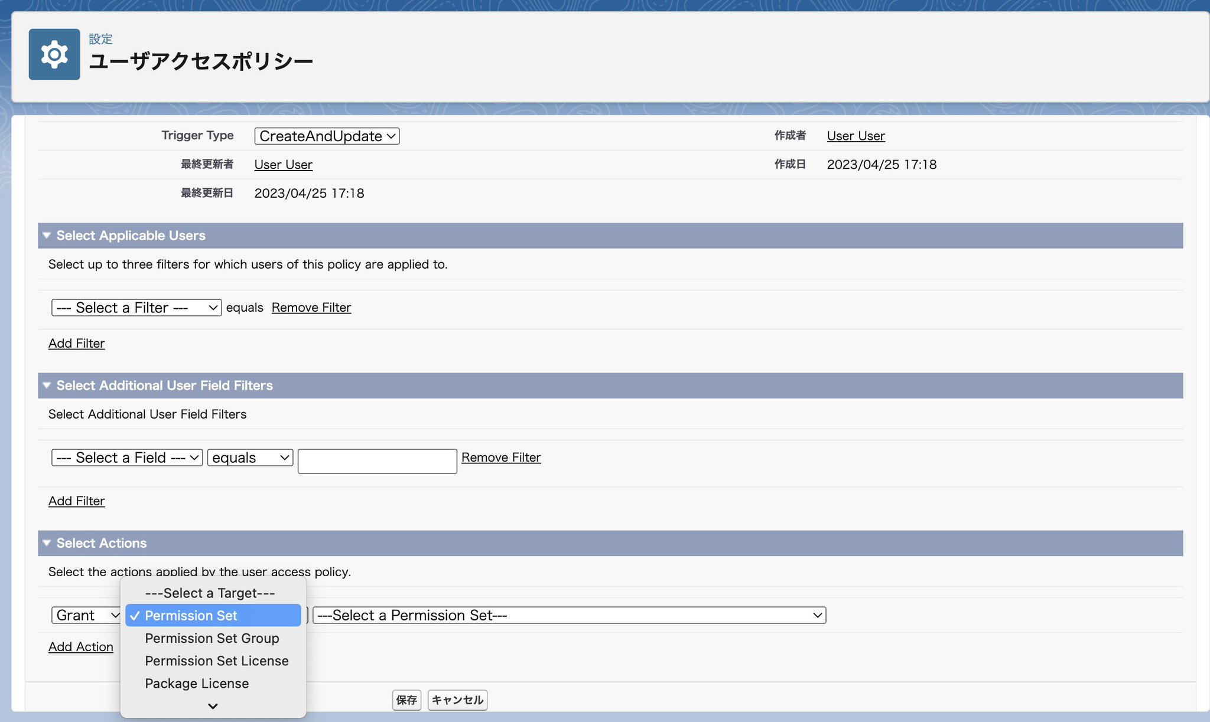Click the Add Action link
The width and height of the screenshot is (1210, 722).
click(81, 647)
